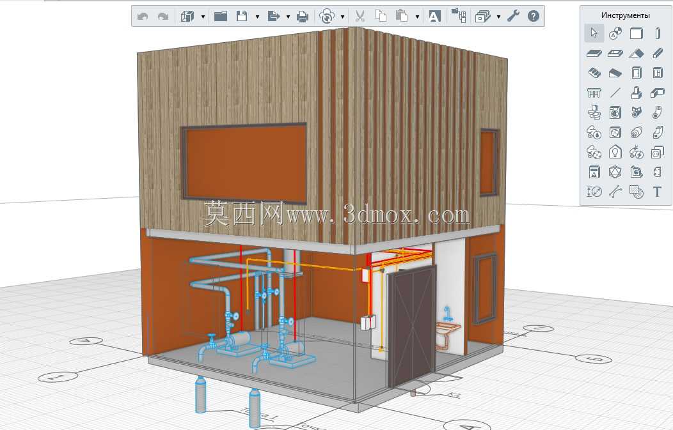Select the Beam tool
This screenshot has width=673, height=430.
point(658,53)
